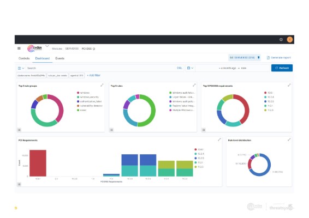Select the 'Multiple Windows a...' legend entry
The height and width of the screenshot is (218, 309).
[182, 110]
